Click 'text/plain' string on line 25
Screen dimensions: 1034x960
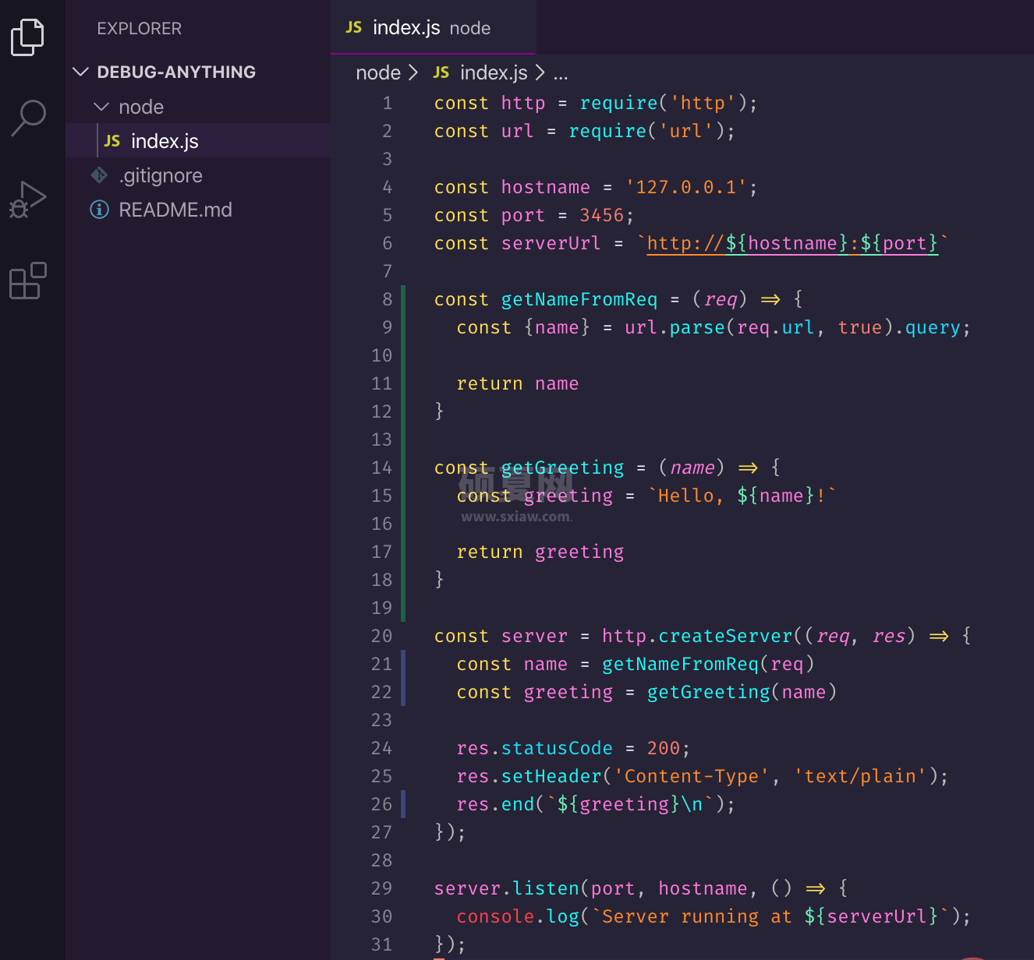click(860, 776)
